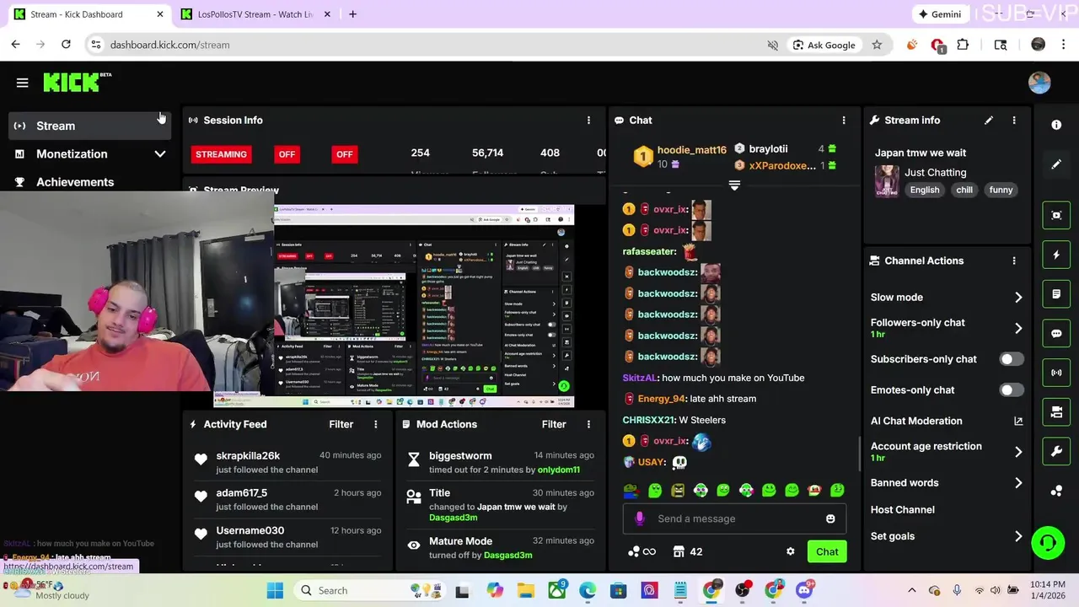The width and height of the screenshot is (1079, 607).
Task: Open Activity Feed three-dot options
Action: point(376,424)
